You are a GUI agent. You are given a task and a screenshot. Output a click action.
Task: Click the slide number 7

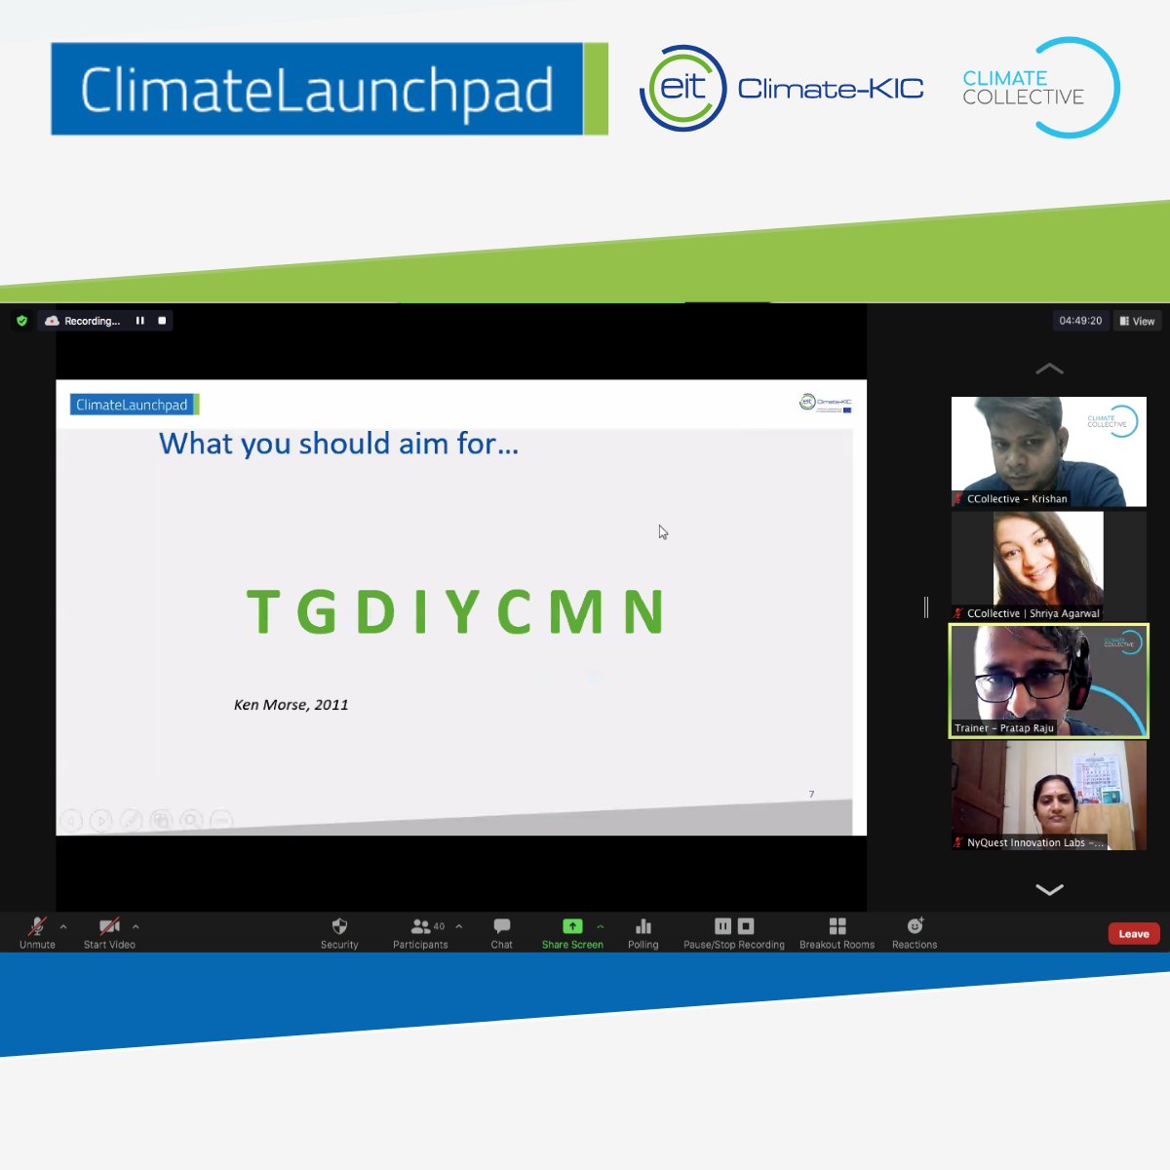tap(811, 795)
